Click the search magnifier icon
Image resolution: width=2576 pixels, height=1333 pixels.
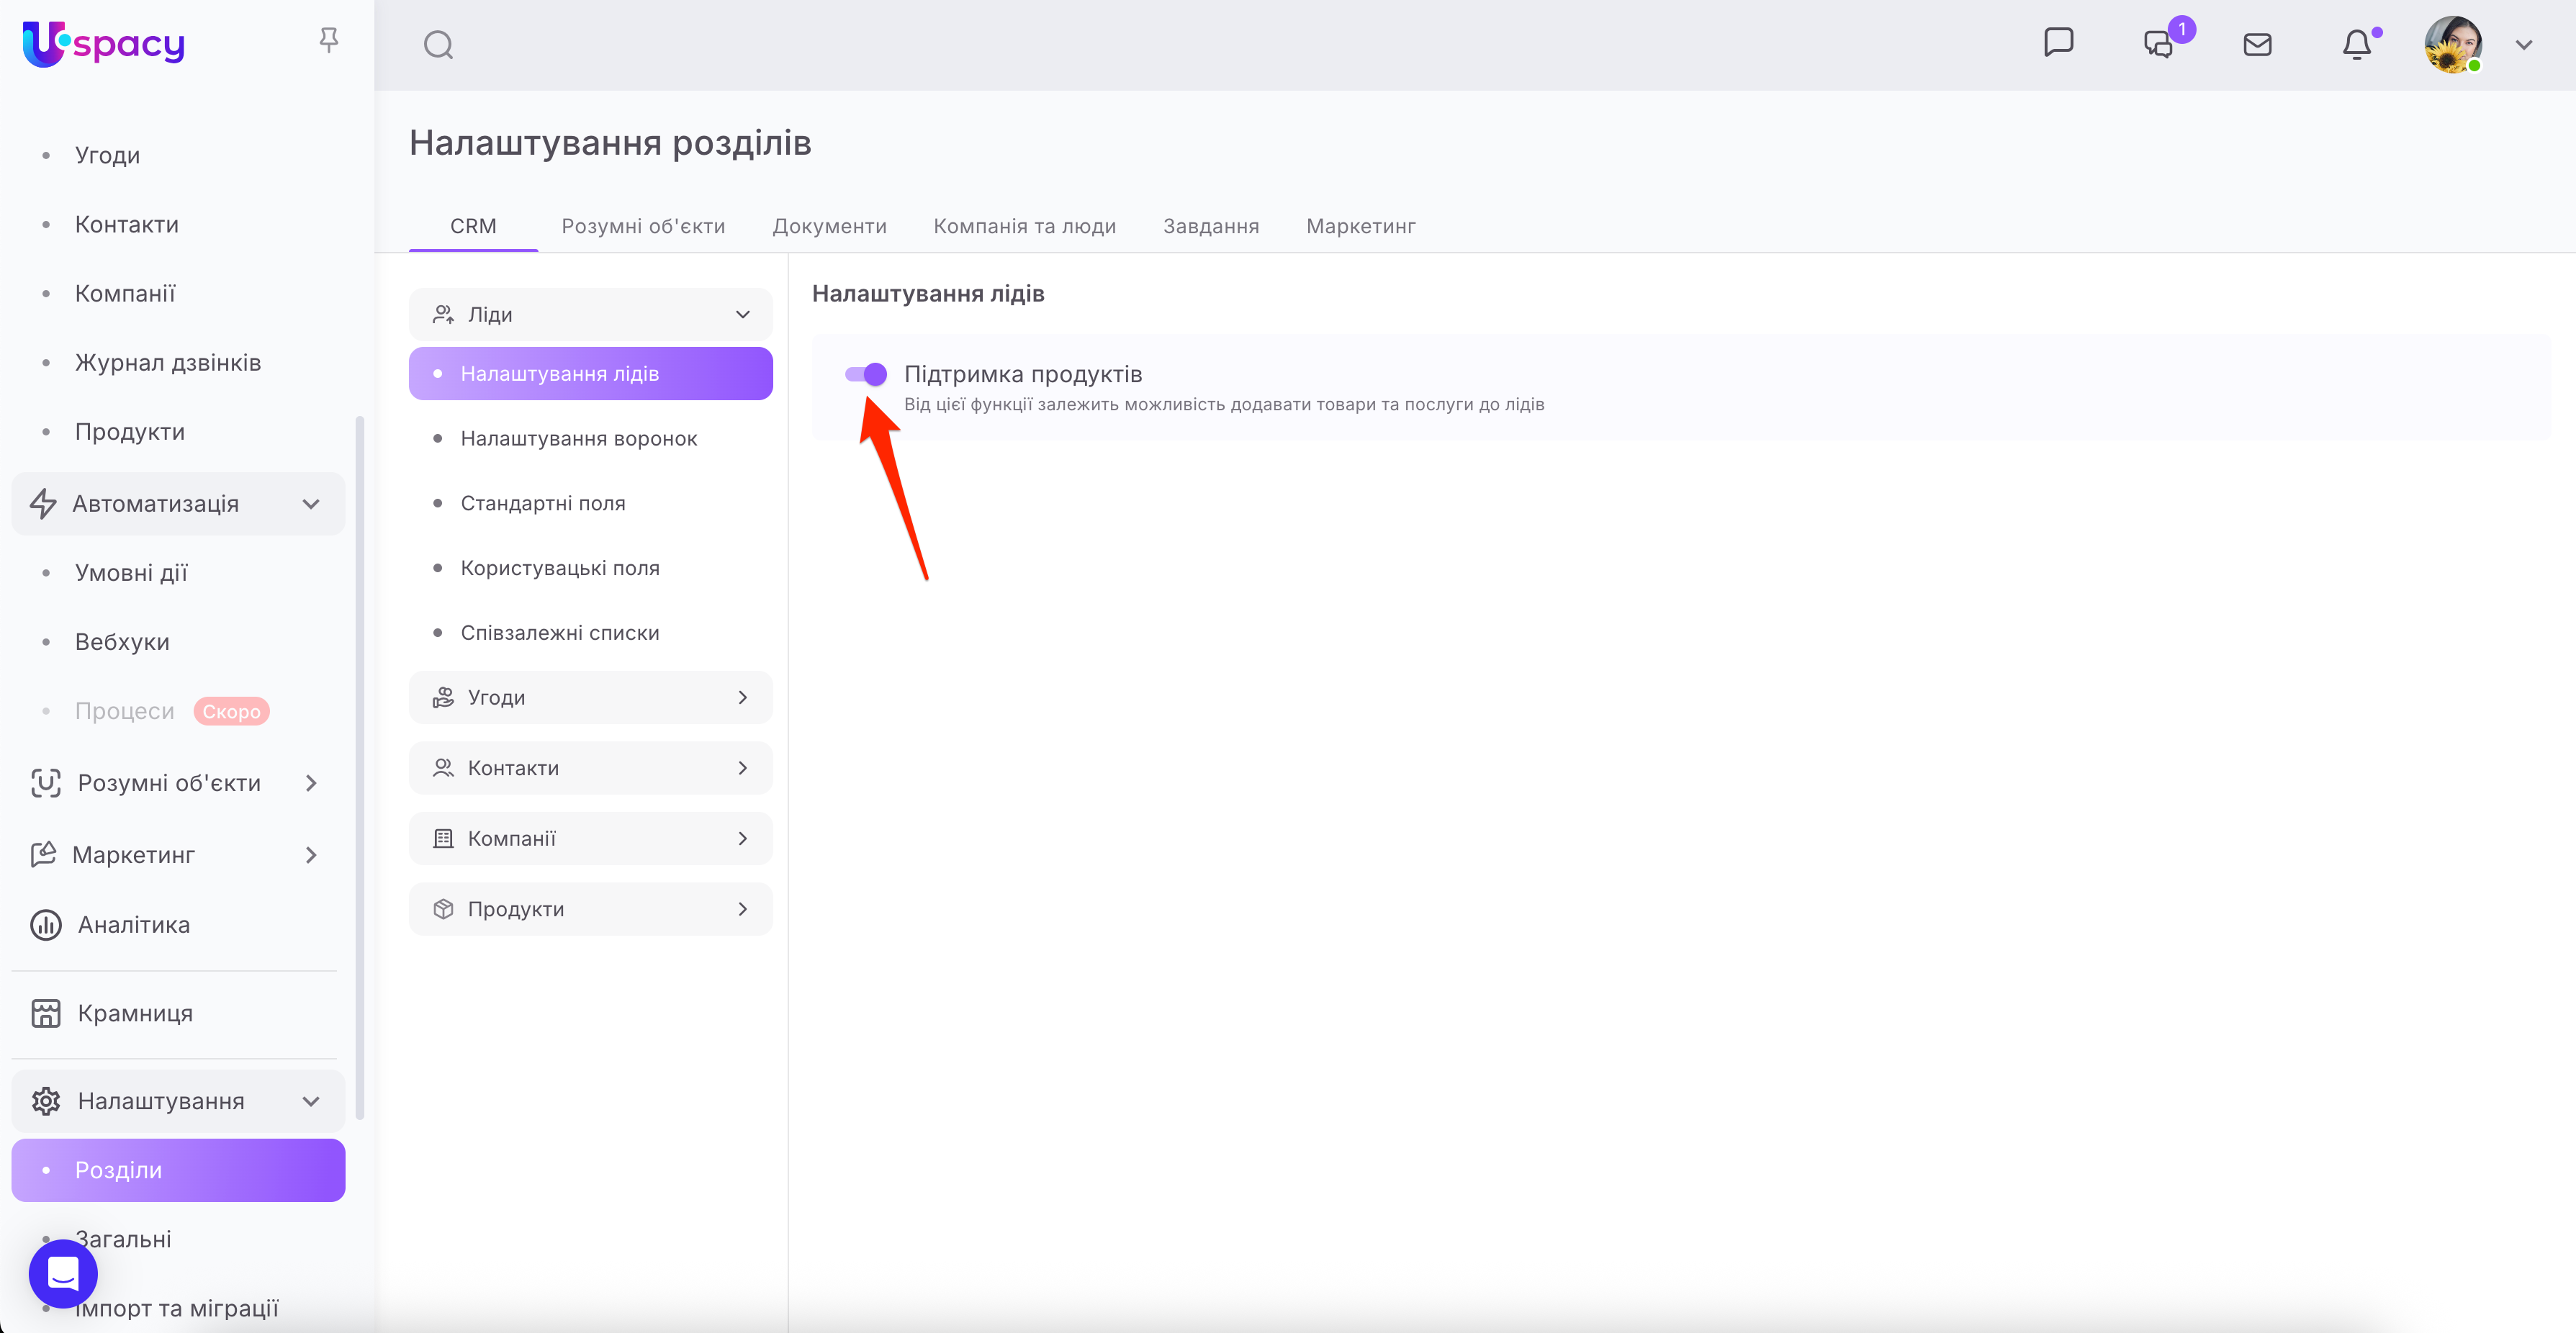pos(438,45)
